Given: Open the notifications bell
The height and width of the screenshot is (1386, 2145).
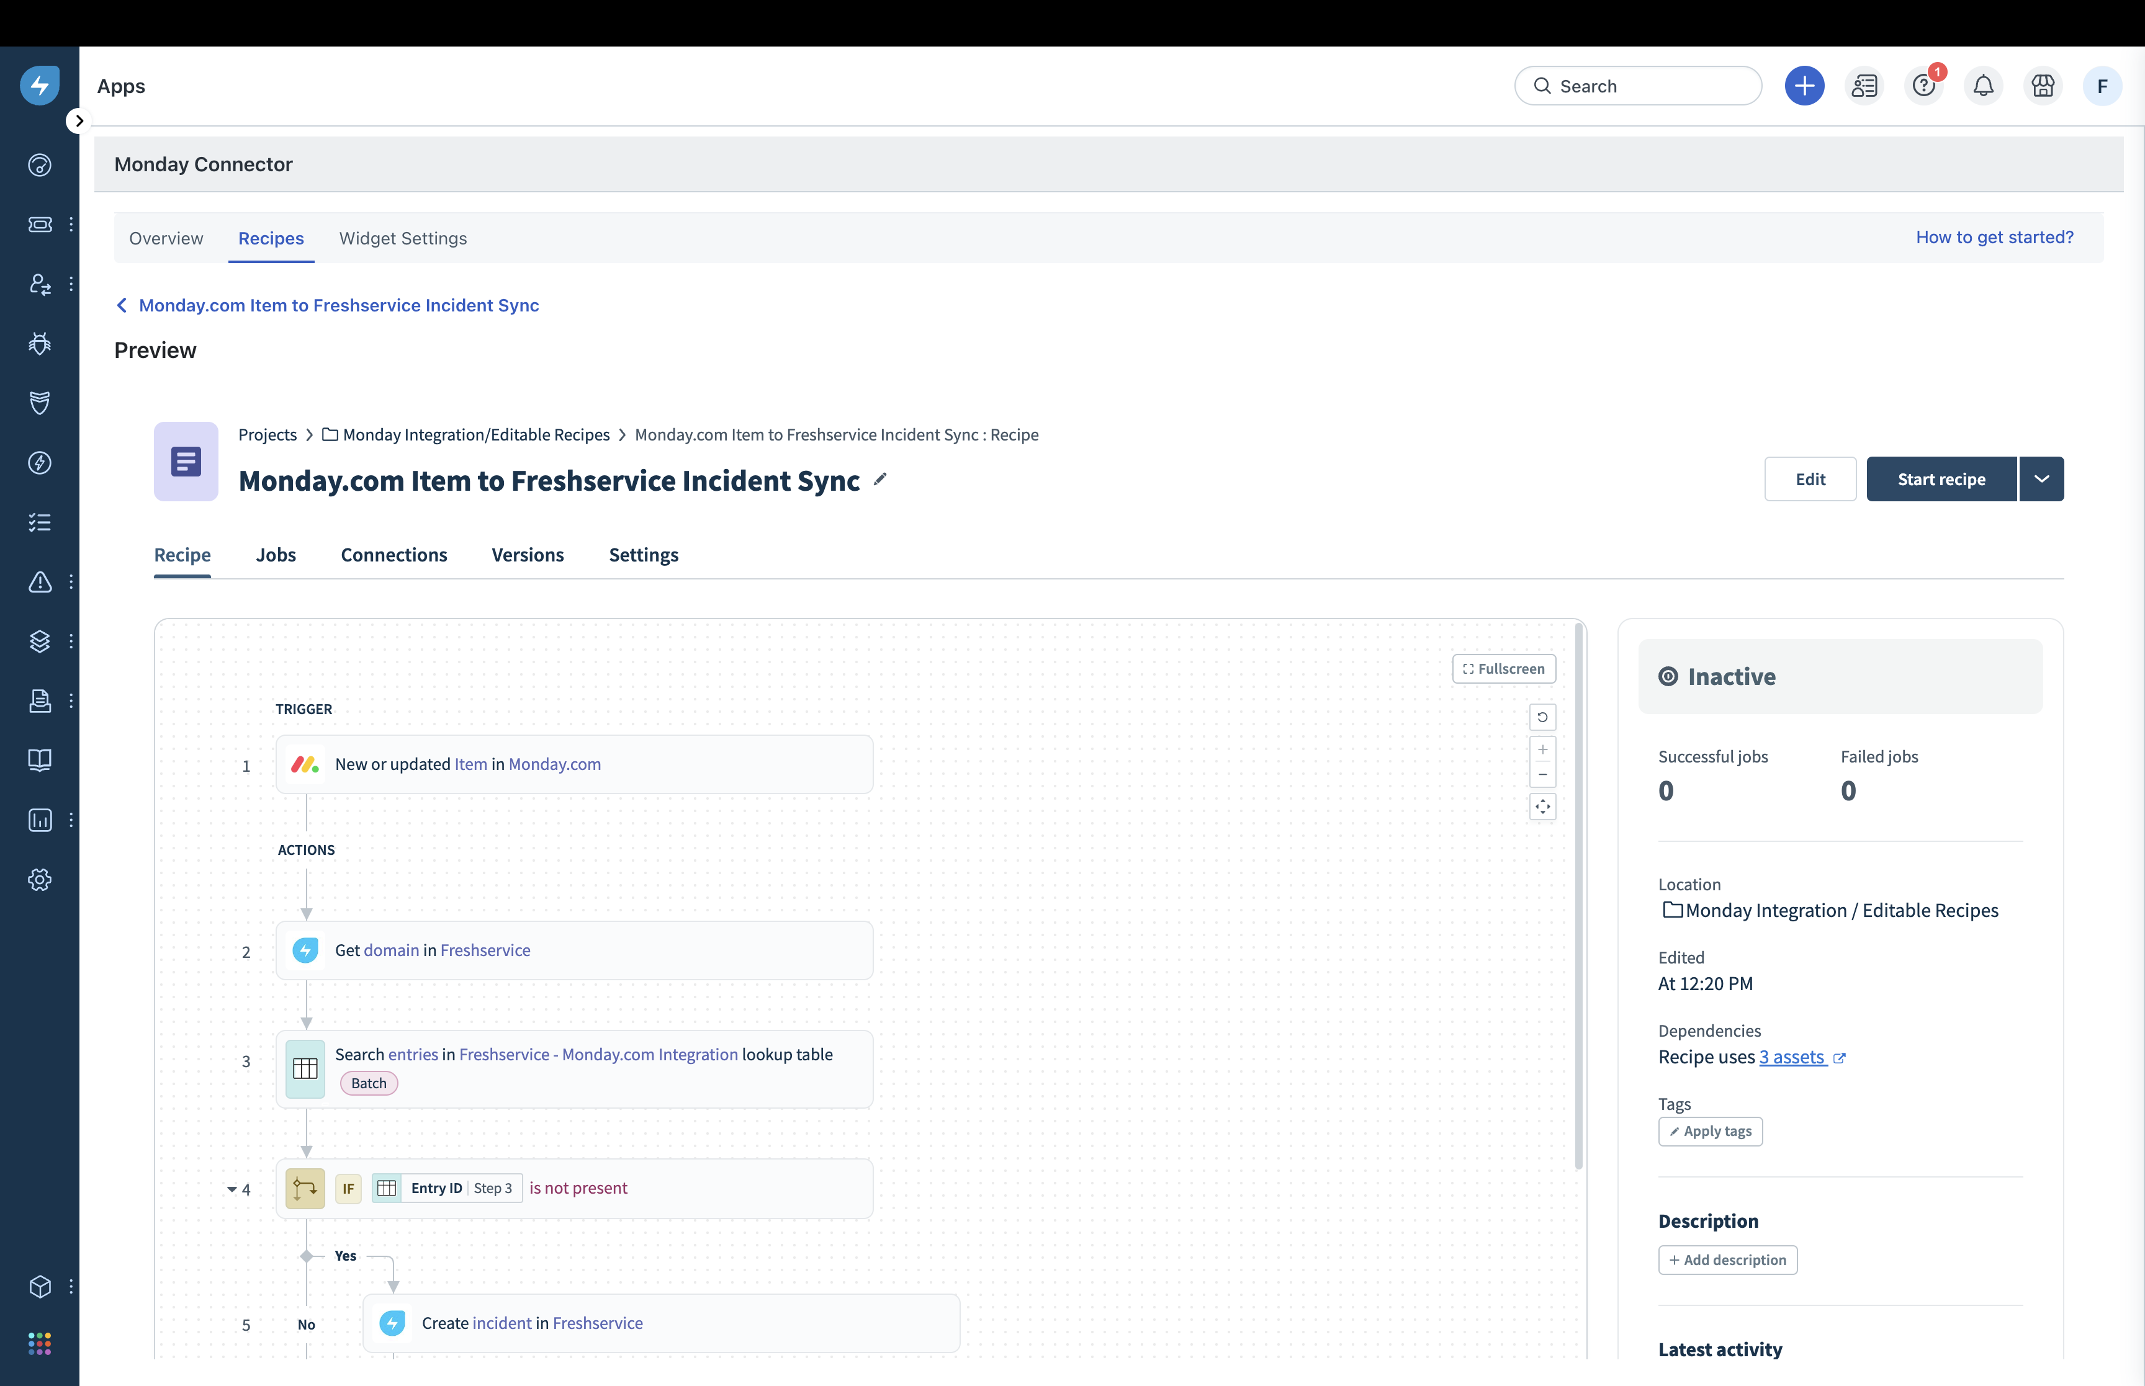Looking at the screenshot, I should pyautogui.click(x=1983, y=86).
